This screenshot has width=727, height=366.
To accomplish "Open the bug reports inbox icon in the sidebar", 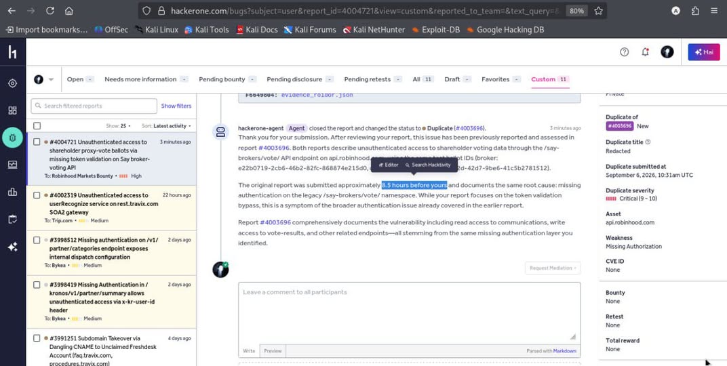I will [12, 138].
